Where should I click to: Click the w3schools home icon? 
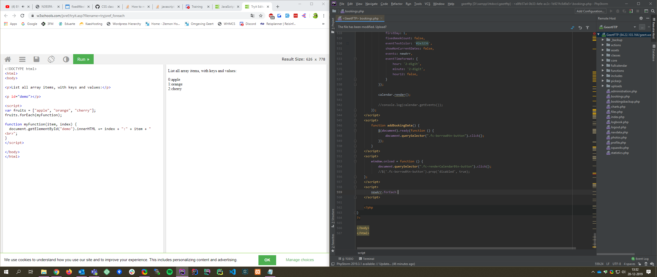coord(8,59)
